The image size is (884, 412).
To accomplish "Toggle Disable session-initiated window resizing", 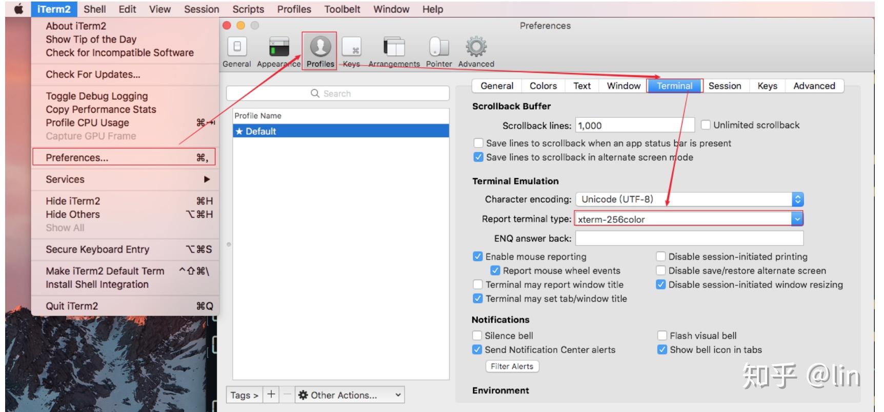I will click(x=661, y=284).
